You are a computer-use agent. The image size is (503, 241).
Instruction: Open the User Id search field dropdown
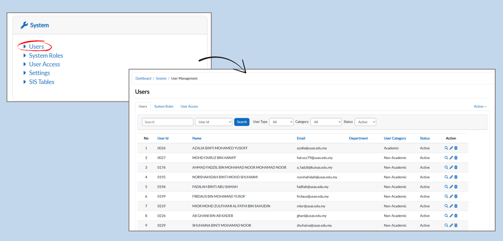click(214, 122)
